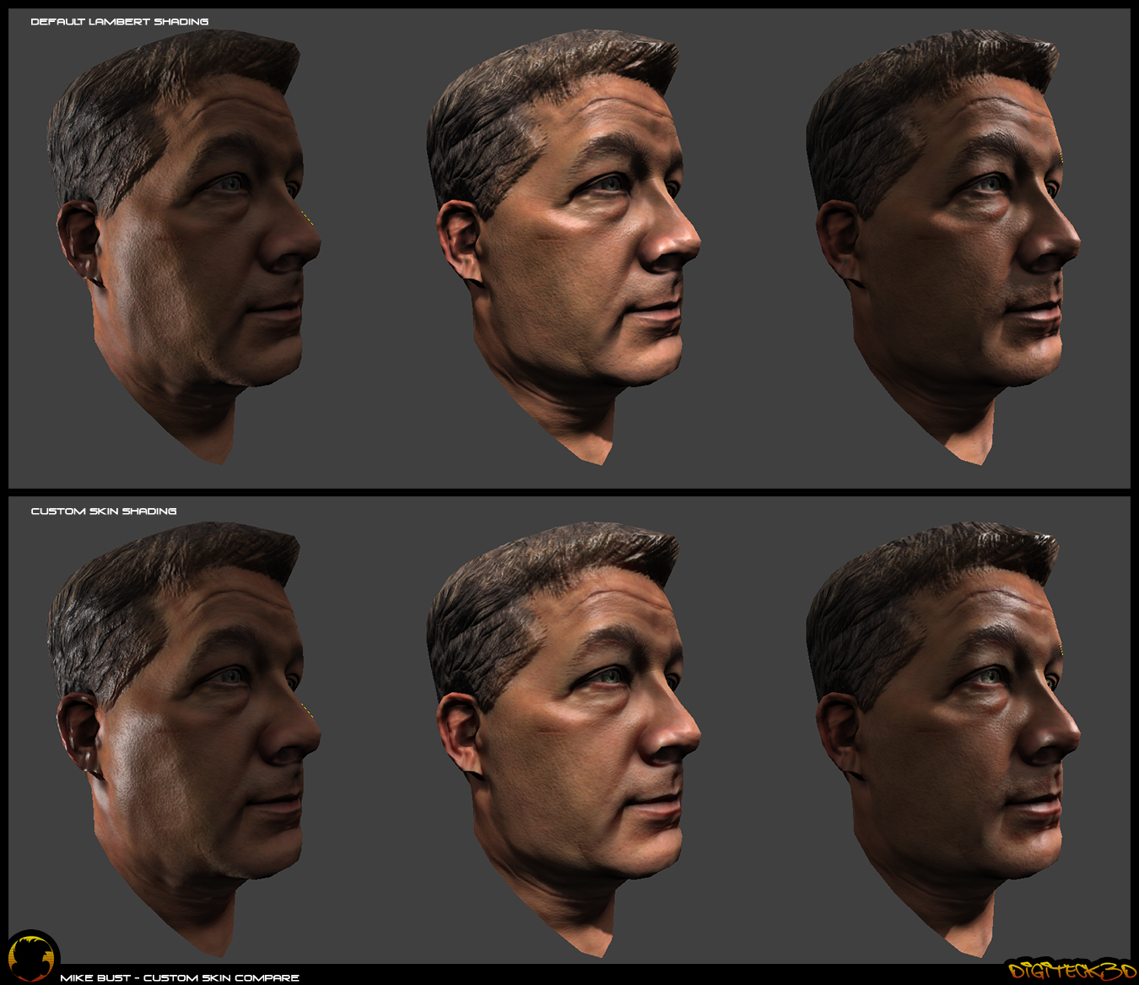Select the top-middle Lambert head render

[x=565, y=245]
